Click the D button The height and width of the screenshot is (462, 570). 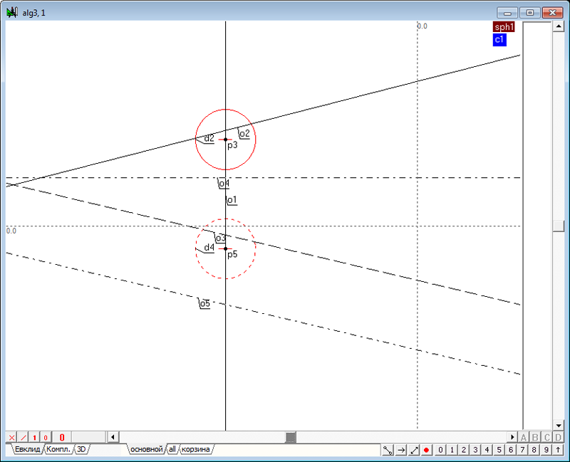pyautogui.click(x=559, y=437)
